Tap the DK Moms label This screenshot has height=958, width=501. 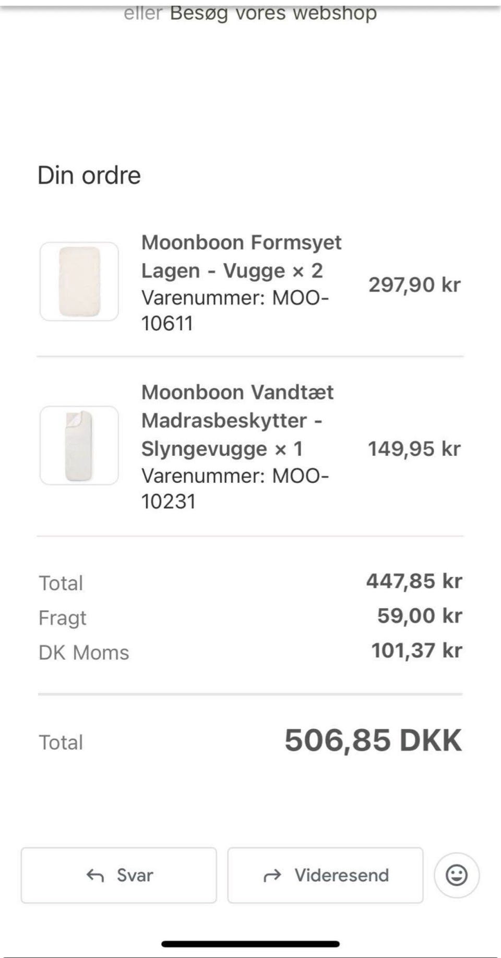[x=84, y=653]
